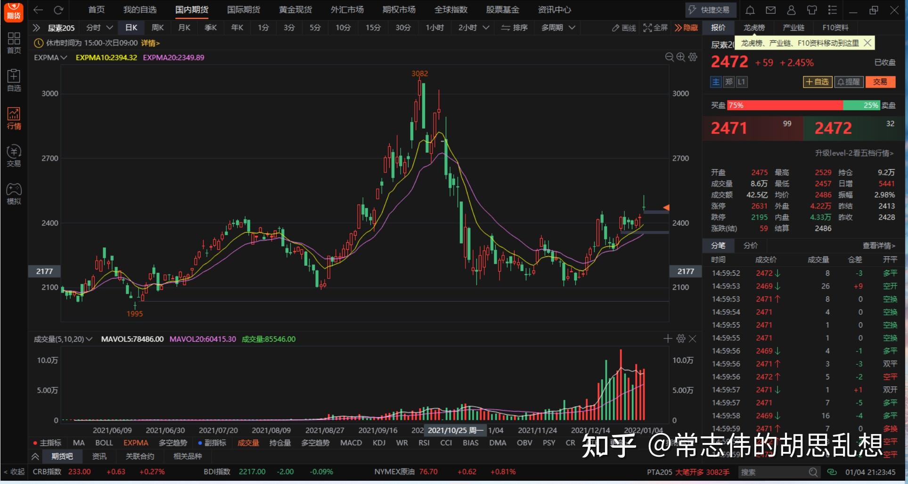Open 黄金现货 menu
This screenshot has height=484, width=908.
pyautogui.click(x=295, y=10)
